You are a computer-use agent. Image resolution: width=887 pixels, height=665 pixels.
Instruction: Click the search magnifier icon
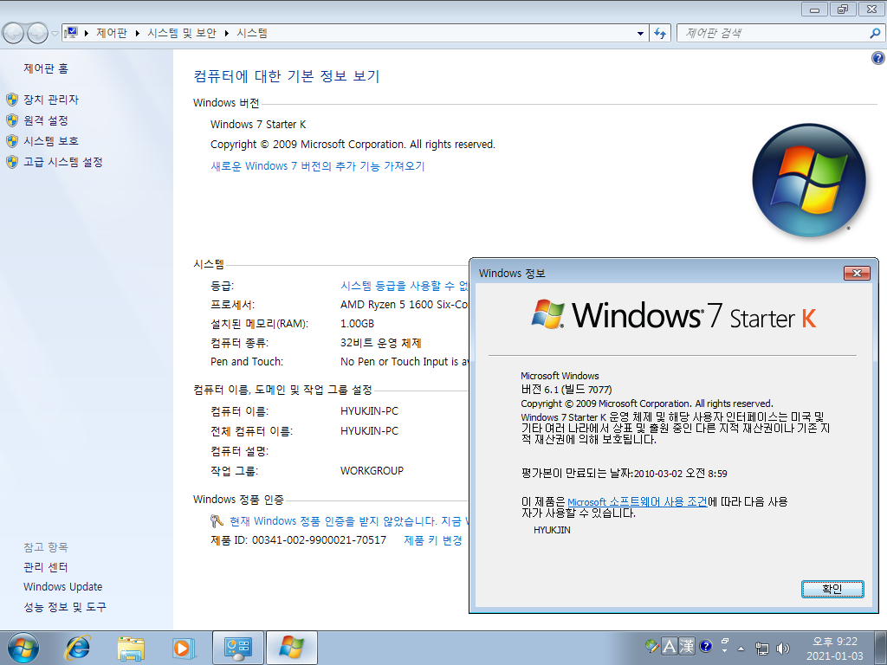click(875, 34)
